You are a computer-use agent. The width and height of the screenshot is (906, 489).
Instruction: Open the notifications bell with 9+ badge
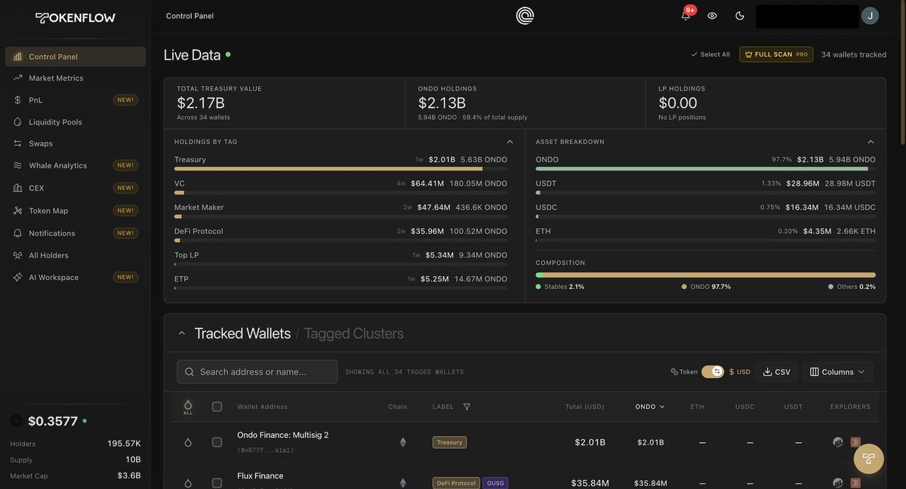pyautogui.click(x=686, y=15)
